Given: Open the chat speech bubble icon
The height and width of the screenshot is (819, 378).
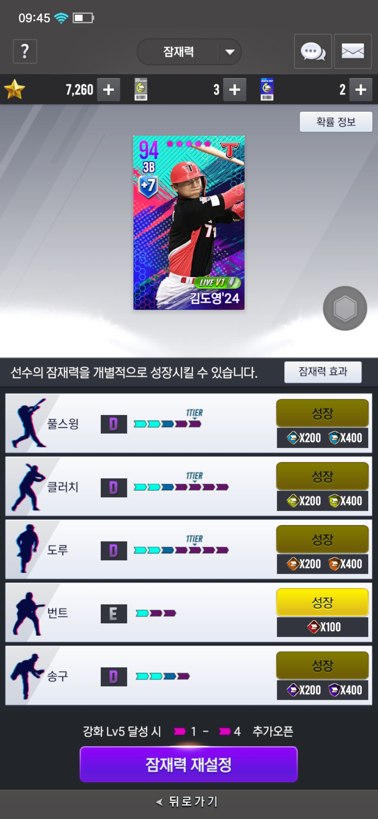Looking at the screenshot, I should (313, 51).
